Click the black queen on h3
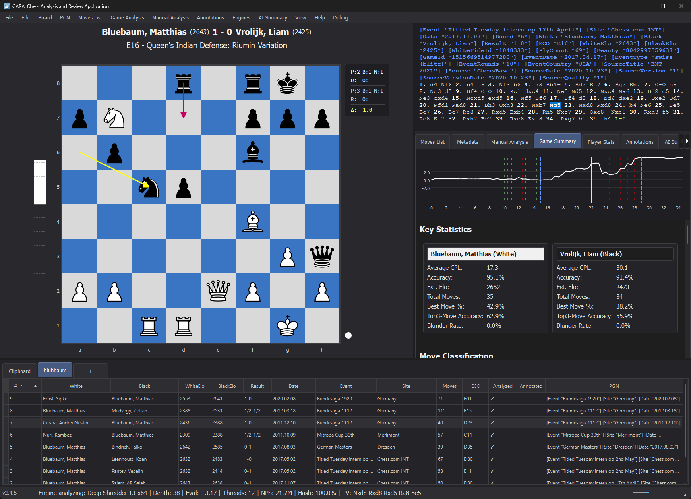691x499 pixels. pyautogui.click(x=322, y=257)
